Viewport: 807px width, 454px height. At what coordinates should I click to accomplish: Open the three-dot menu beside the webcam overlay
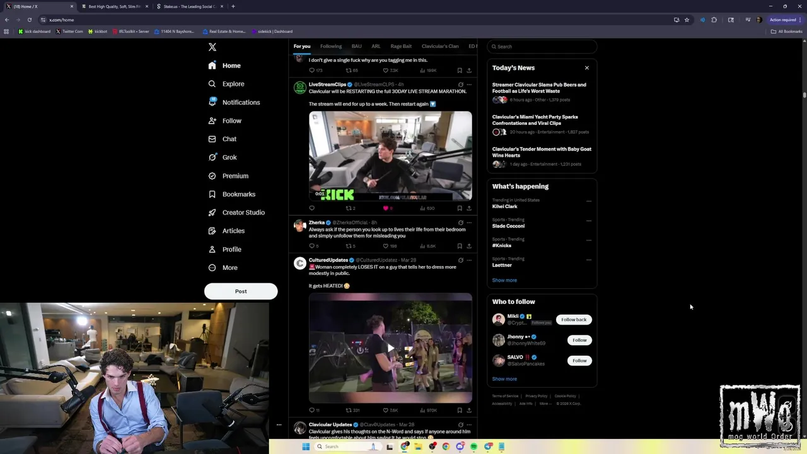(279, 425)
